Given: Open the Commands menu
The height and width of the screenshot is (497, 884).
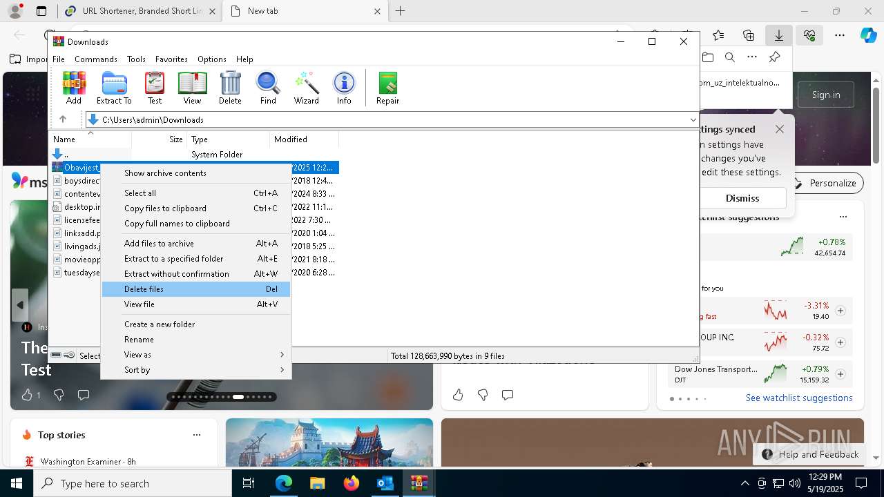Looking at the screenshot, I should [x=96, y=59].
